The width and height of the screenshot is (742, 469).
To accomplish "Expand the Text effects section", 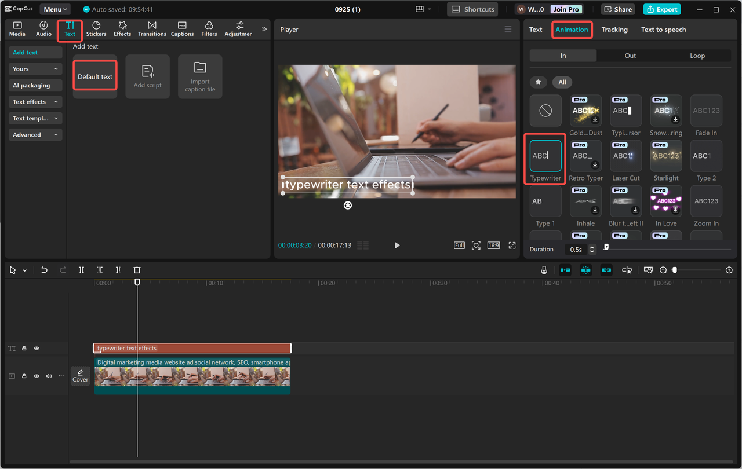I will (x=35, y=102).
